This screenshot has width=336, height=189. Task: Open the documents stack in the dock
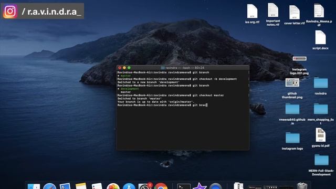click(x=238, y=186)
